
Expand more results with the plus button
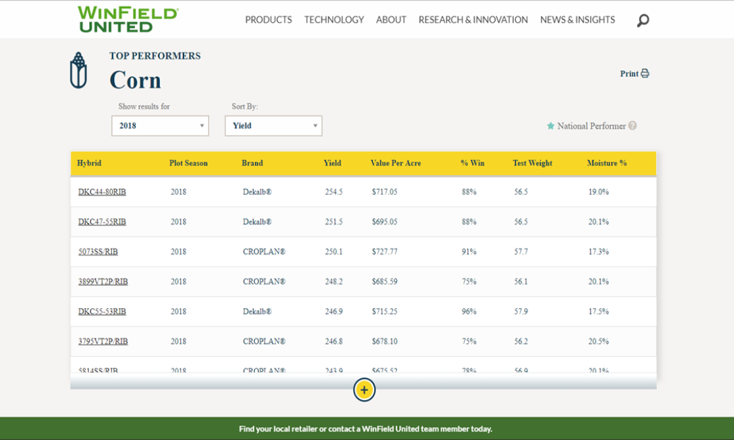pyautogui.click(x=364, y=390)
